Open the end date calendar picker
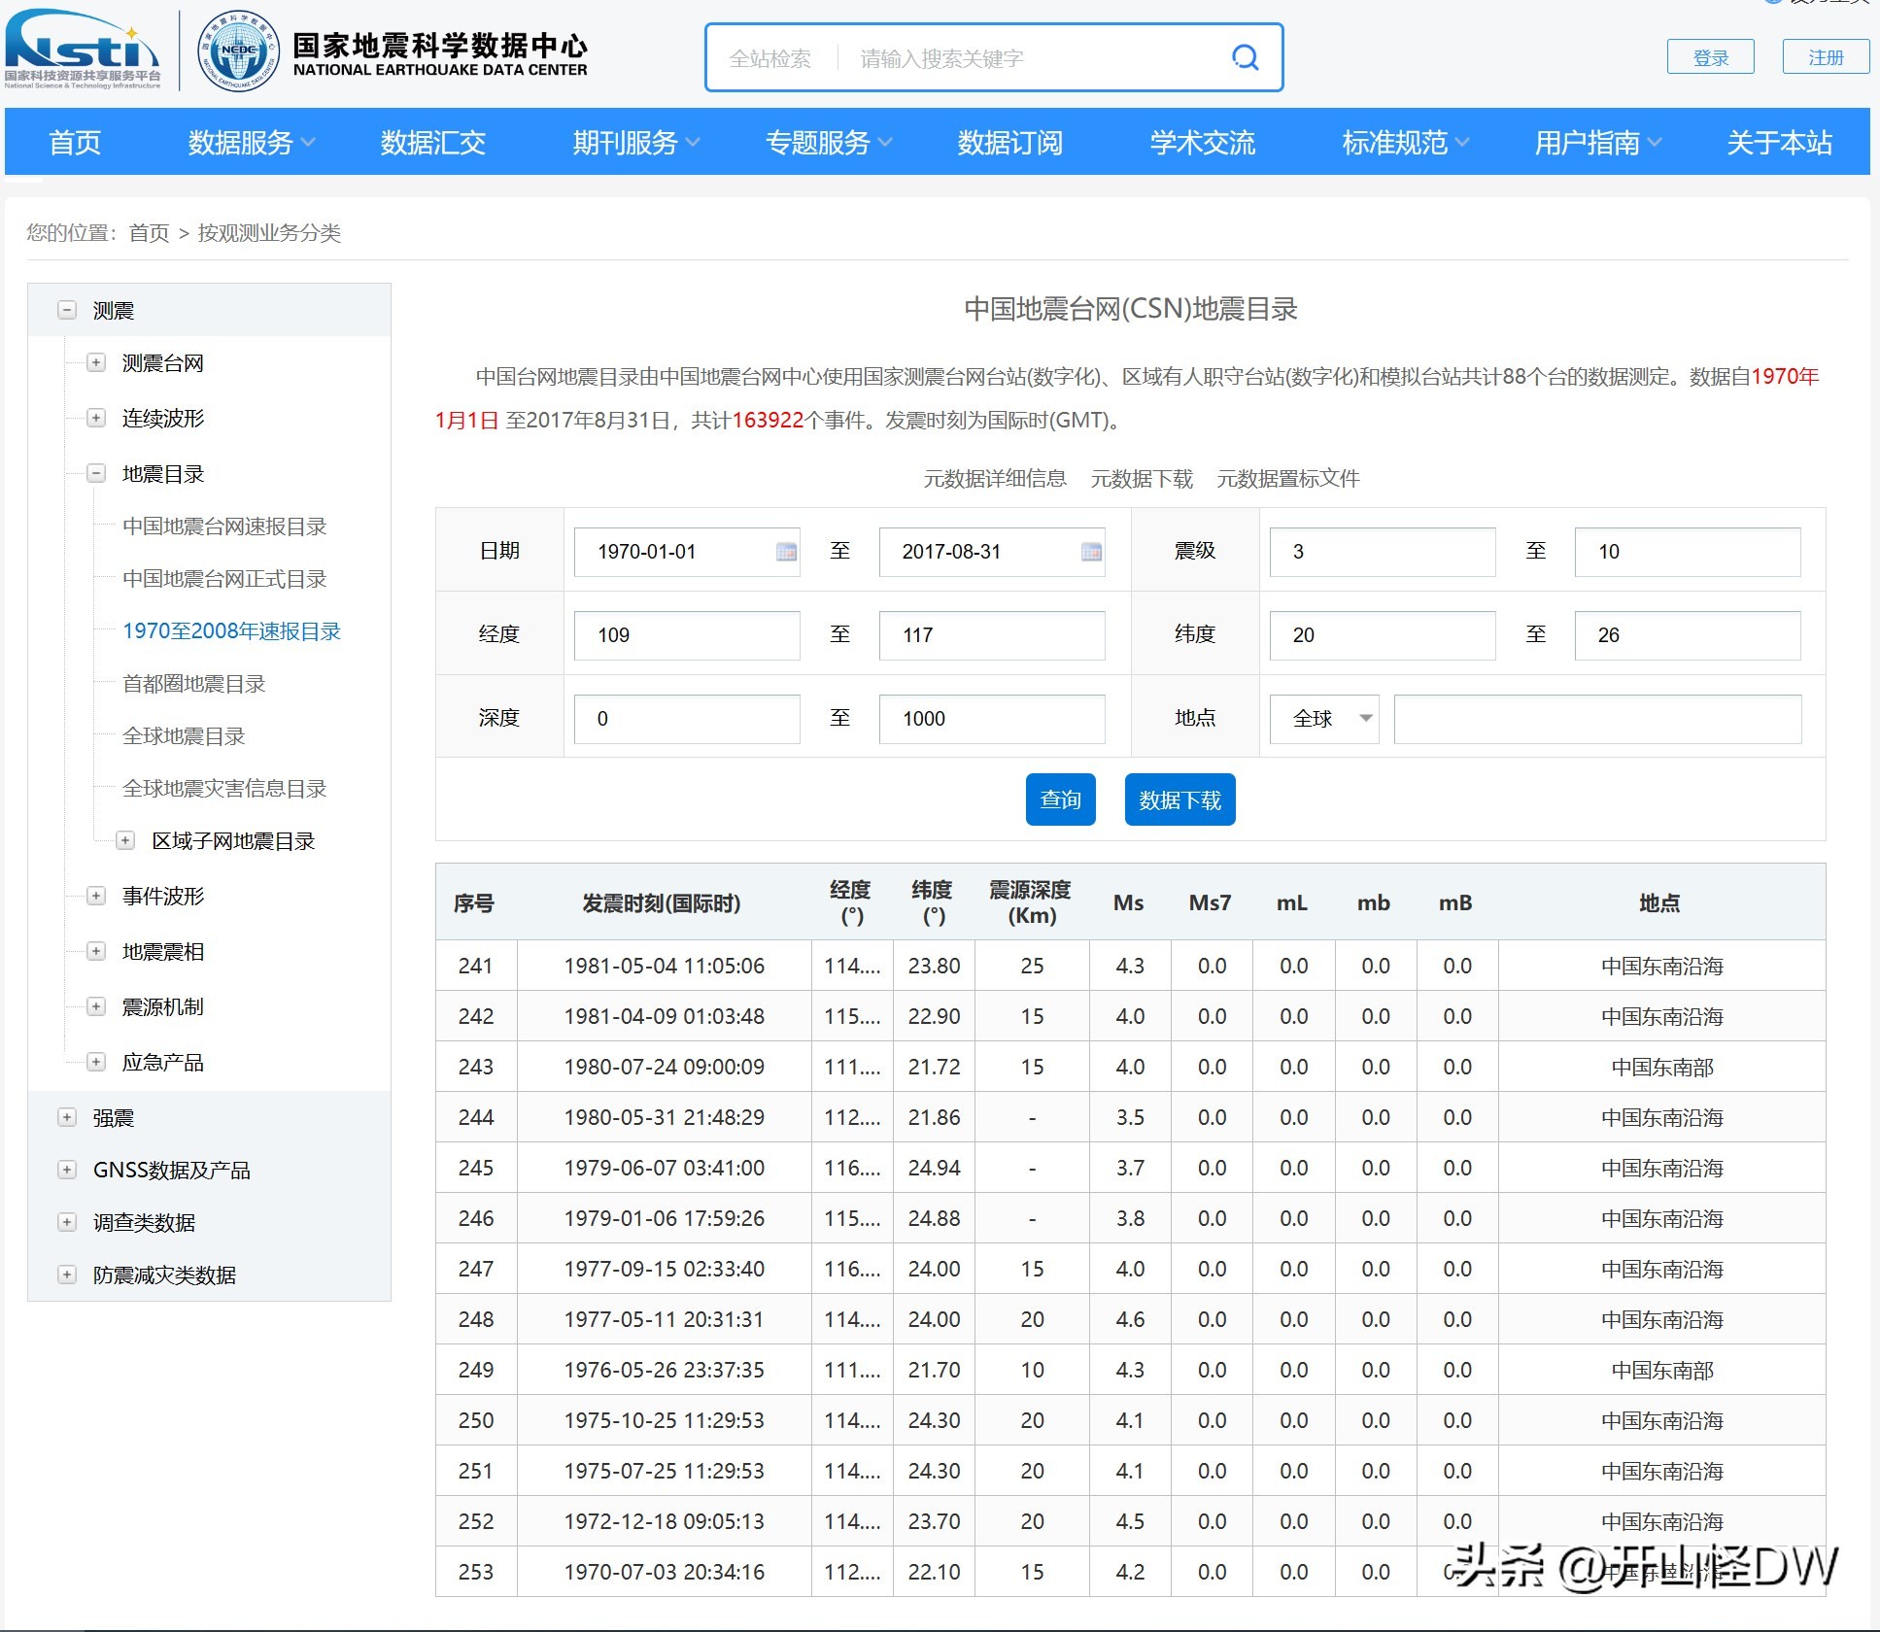The width and height of the screenshot is (1880, 1632). pyautogui.click(x=1090, y=551)
